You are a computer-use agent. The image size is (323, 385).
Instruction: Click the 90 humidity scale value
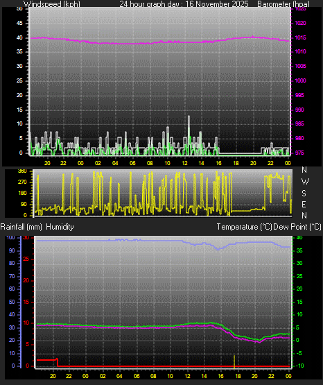pos(12,250)
